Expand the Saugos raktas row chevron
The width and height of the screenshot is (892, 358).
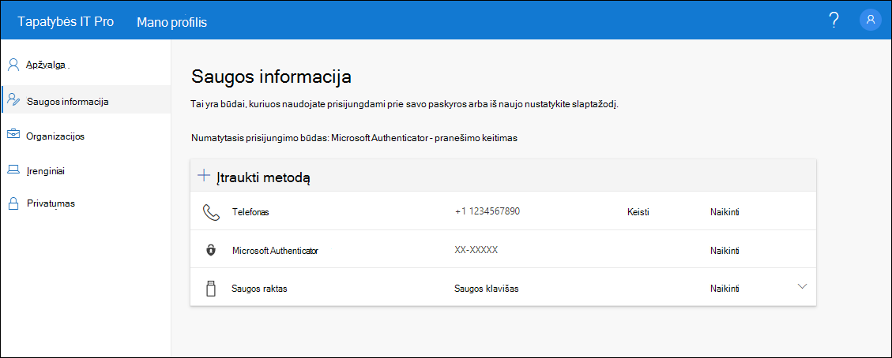pos(802,286)
